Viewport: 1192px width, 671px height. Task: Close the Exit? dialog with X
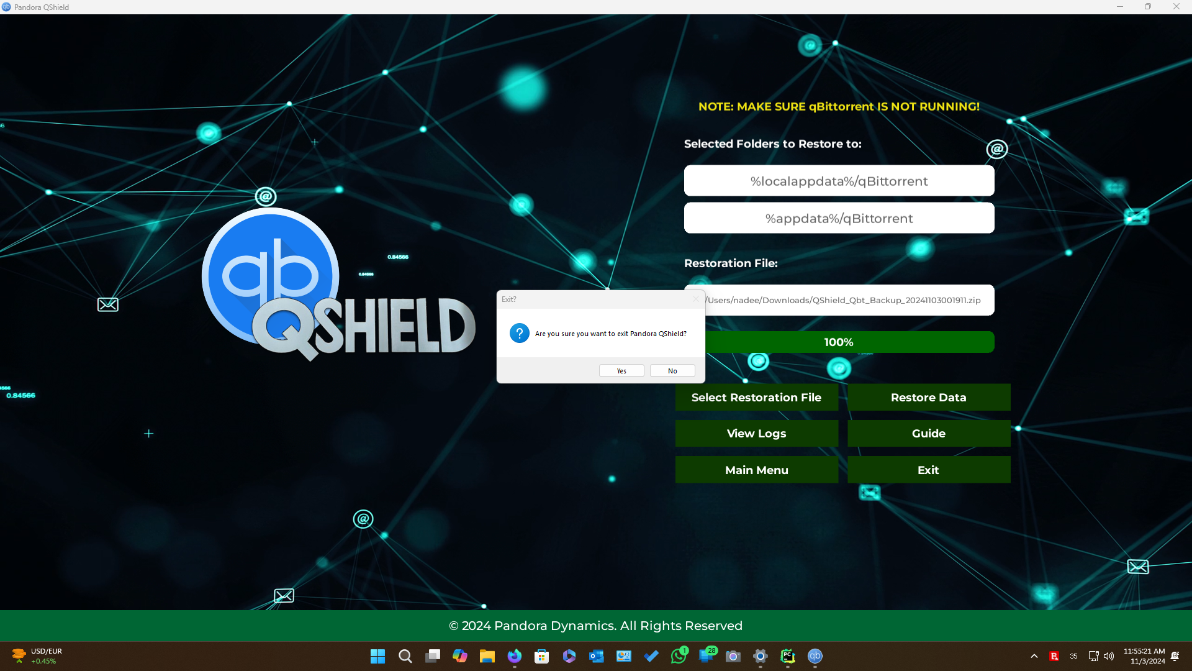pos(696,299)
